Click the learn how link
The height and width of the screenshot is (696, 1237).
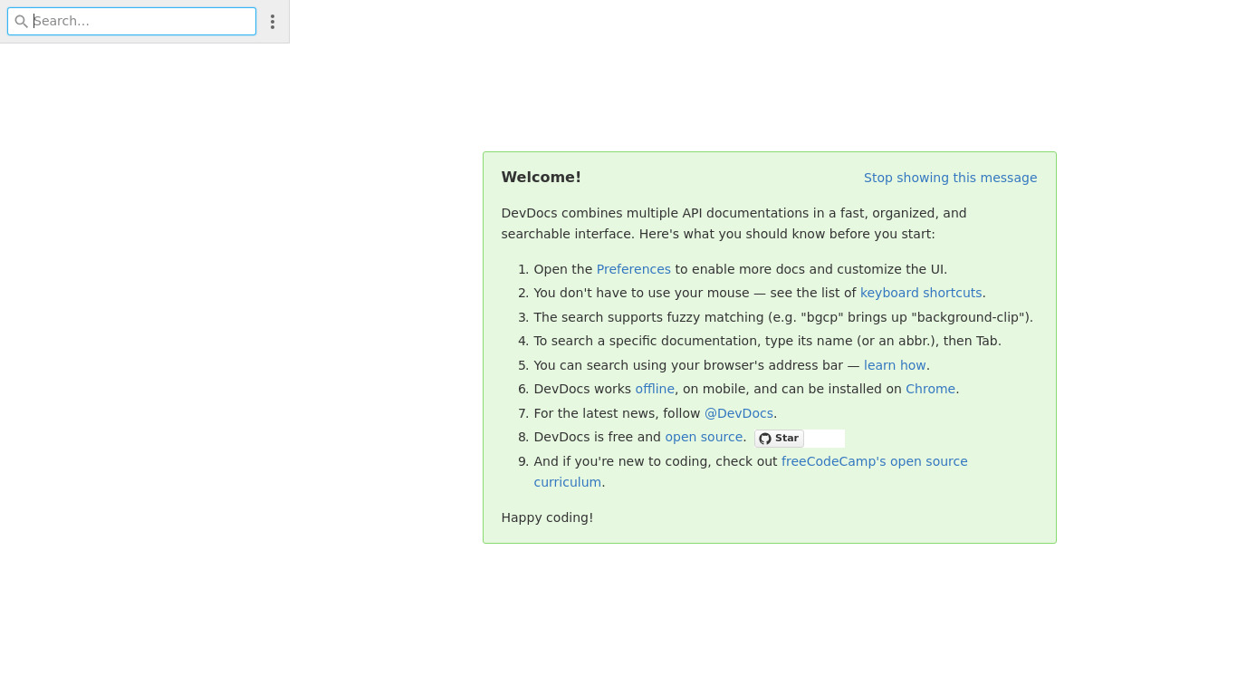pyautogui.click(x=895, y=365)
